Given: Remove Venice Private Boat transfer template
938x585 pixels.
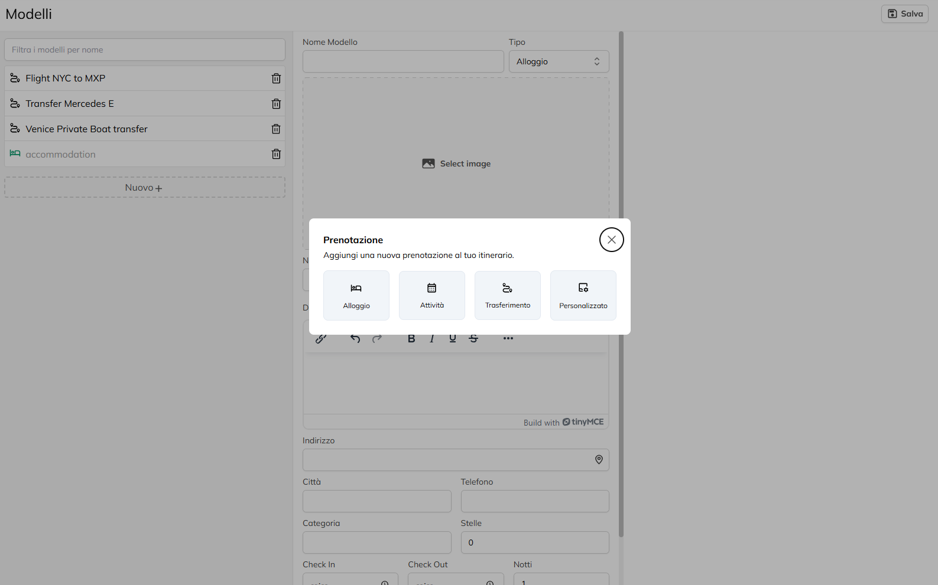Looking at the screenshot, I should 276,129.
